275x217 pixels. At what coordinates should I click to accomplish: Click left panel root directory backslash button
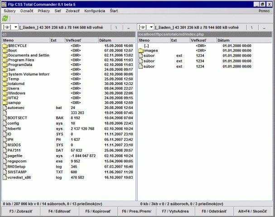pos(116,28)
